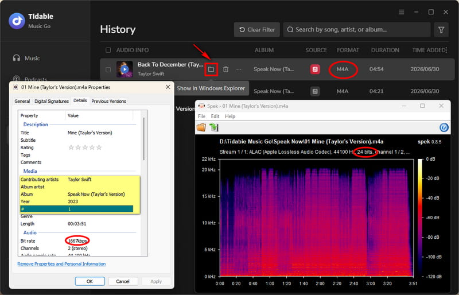Toggle the select-all checkbox beside AUDIO INFO
The height and width of the screenshot is (295, 459).
(108, 50)
